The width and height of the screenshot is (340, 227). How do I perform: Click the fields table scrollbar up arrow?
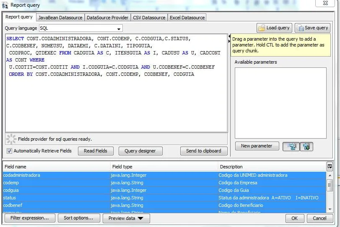[x=330, y=175]
